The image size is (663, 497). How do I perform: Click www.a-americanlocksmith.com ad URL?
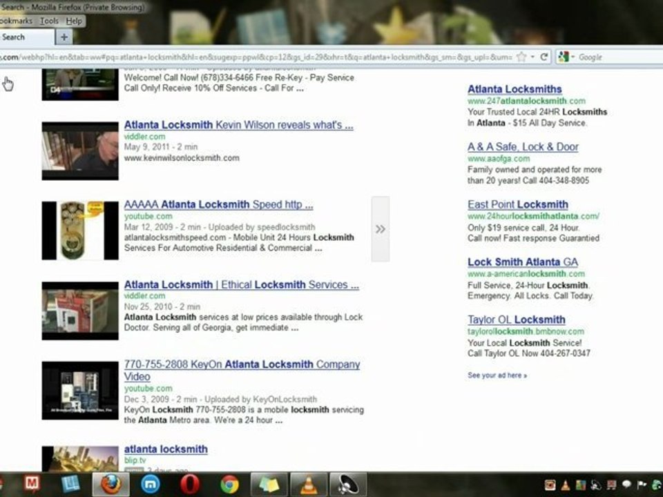click(526, 274)
